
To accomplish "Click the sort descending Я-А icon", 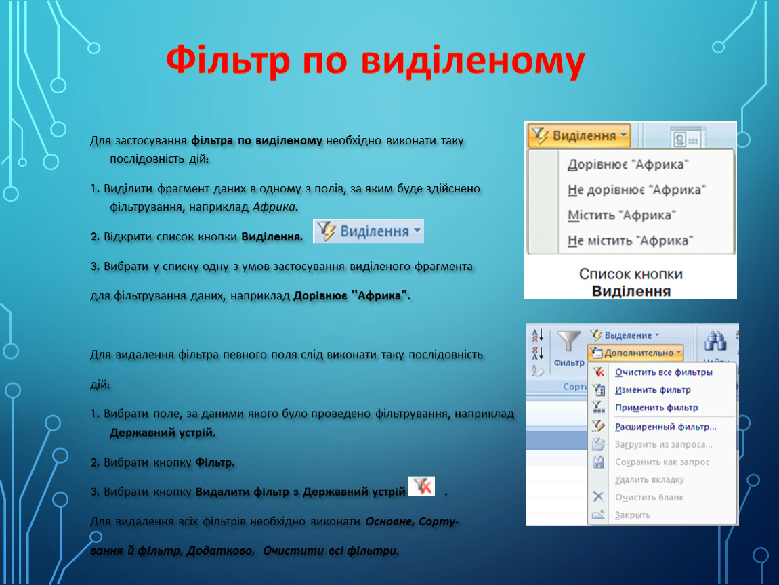I will coord(538,353).
